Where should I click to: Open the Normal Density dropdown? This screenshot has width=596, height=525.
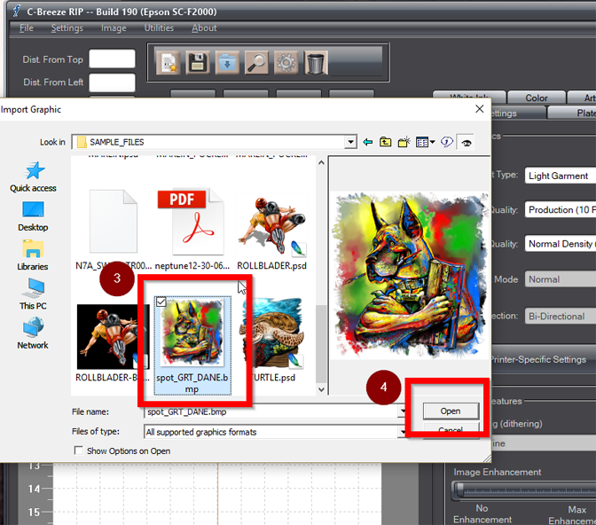tap(561, 244)
